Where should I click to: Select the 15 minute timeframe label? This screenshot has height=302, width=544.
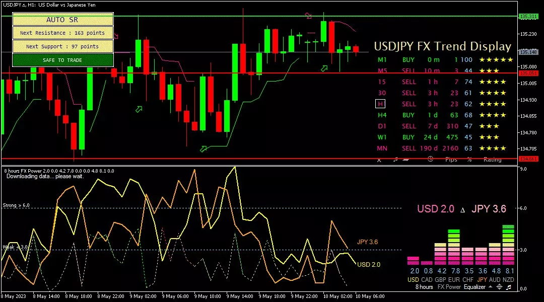tap(382, 82)
